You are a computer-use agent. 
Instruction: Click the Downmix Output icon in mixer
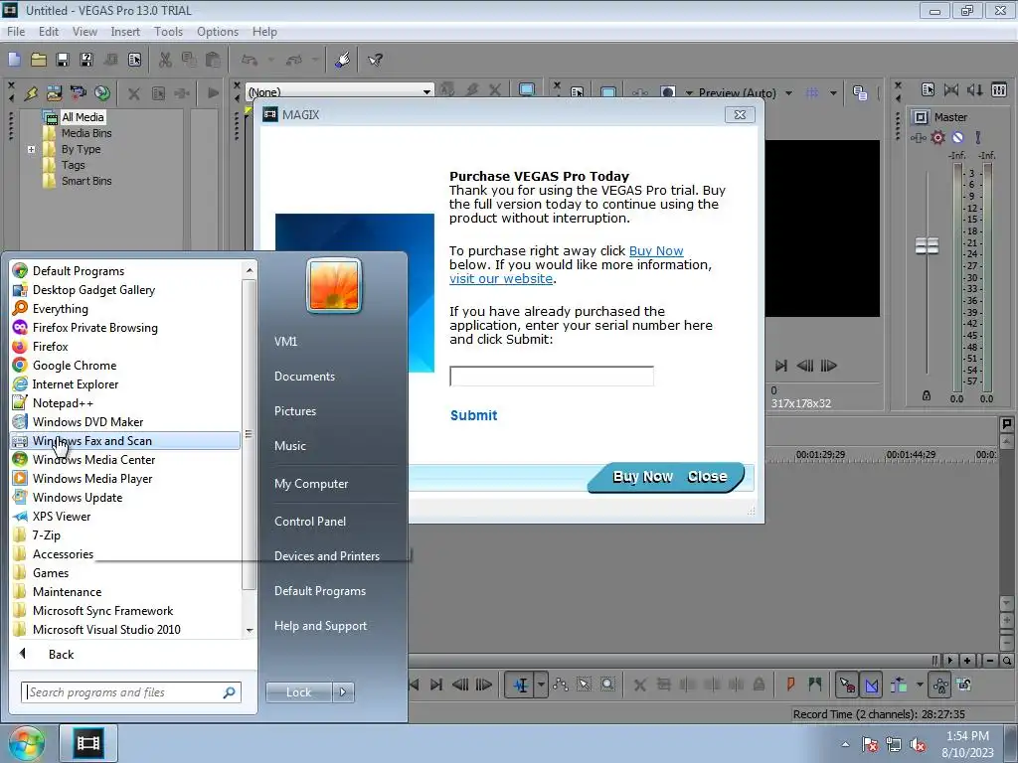[x=951, y=89]
